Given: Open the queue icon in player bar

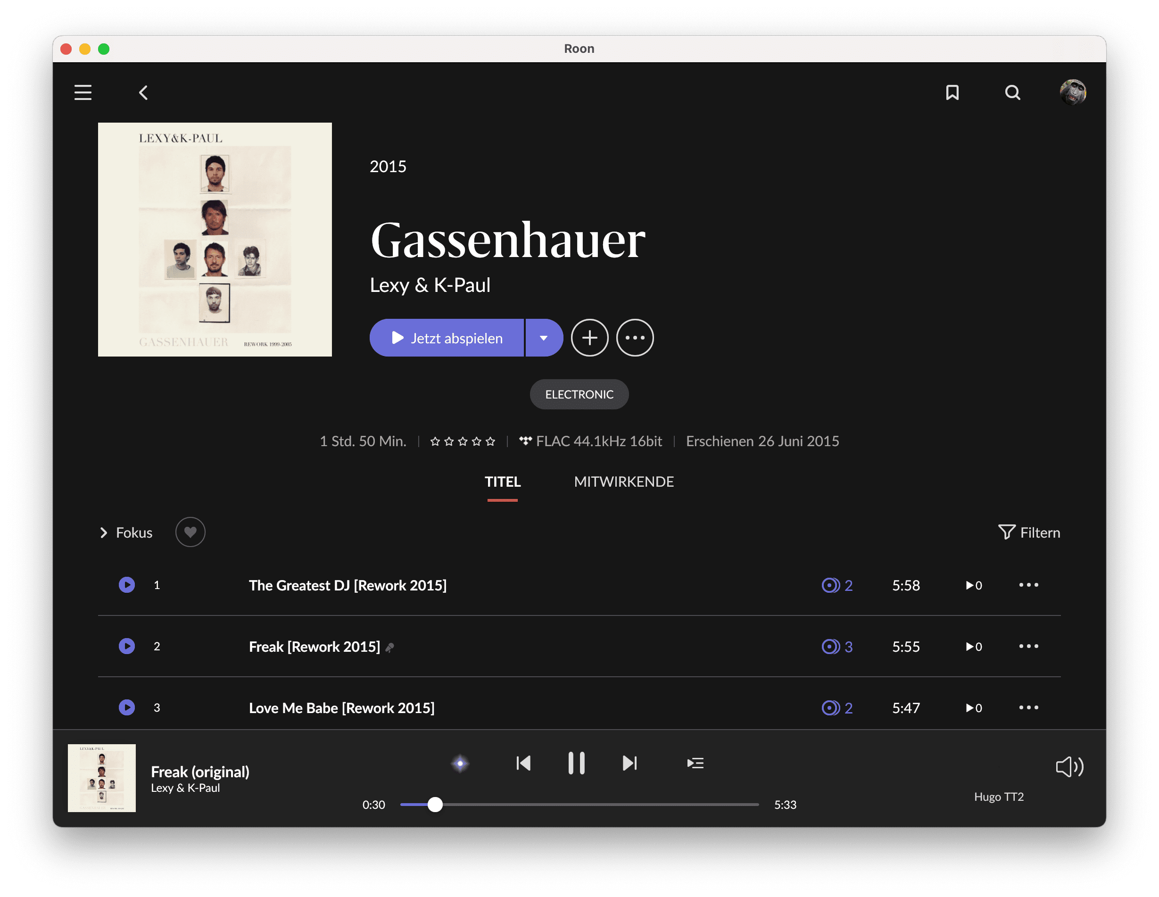Looking at the screenshot, I should [695, 763].
